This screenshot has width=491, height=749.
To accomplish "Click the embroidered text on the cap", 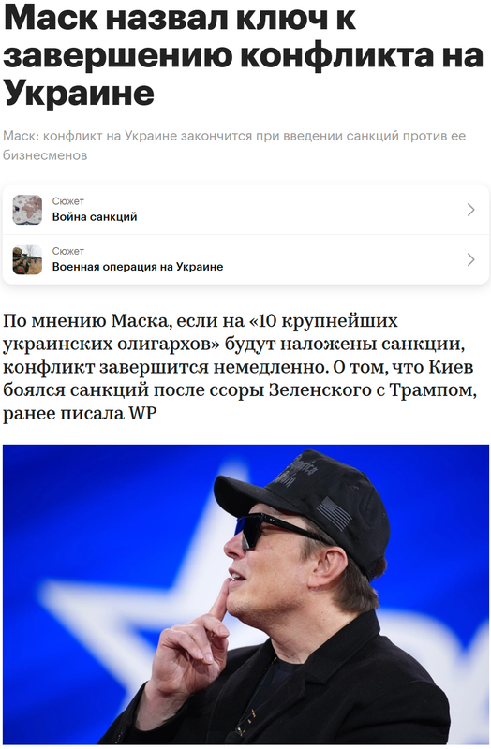I will click(297, 471).
